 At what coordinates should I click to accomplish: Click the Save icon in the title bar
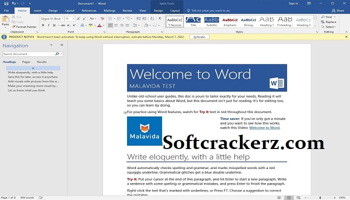pos(6,3)
